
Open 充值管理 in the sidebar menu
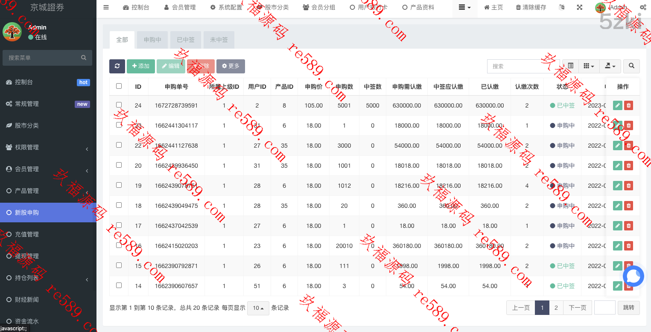coord(27,234)
